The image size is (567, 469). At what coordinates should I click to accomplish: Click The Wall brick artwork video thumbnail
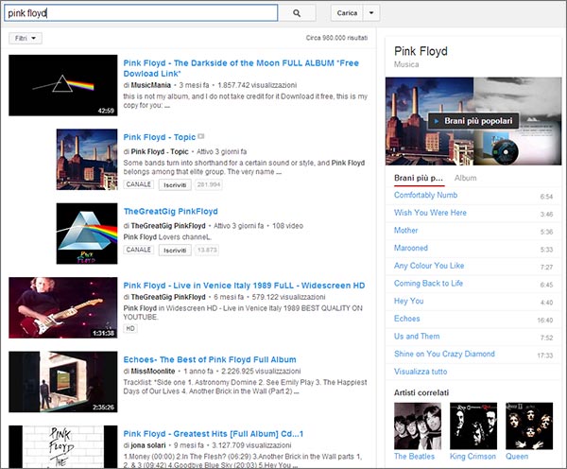pyautogui.click(x=63, y=447)
